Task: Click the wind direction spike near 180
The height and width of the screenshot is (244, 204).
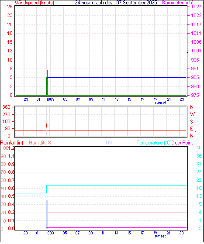Action: pyautogui.click(x=46, y=127)
